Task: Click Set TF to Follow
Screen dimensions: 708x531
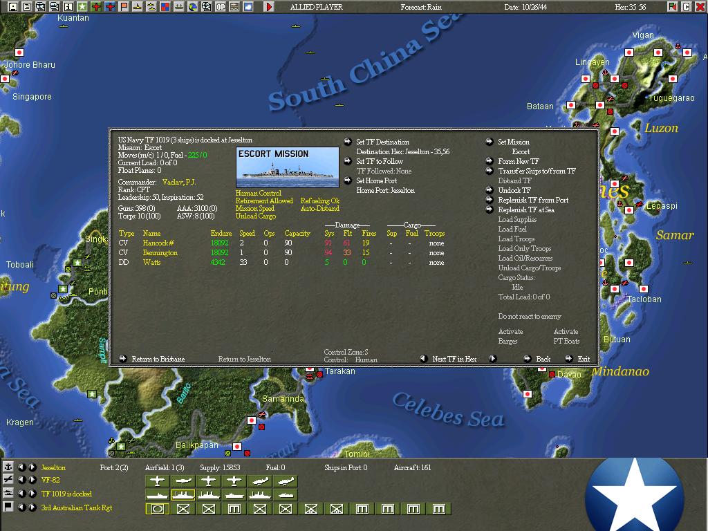Action: (x=380, y=161)
